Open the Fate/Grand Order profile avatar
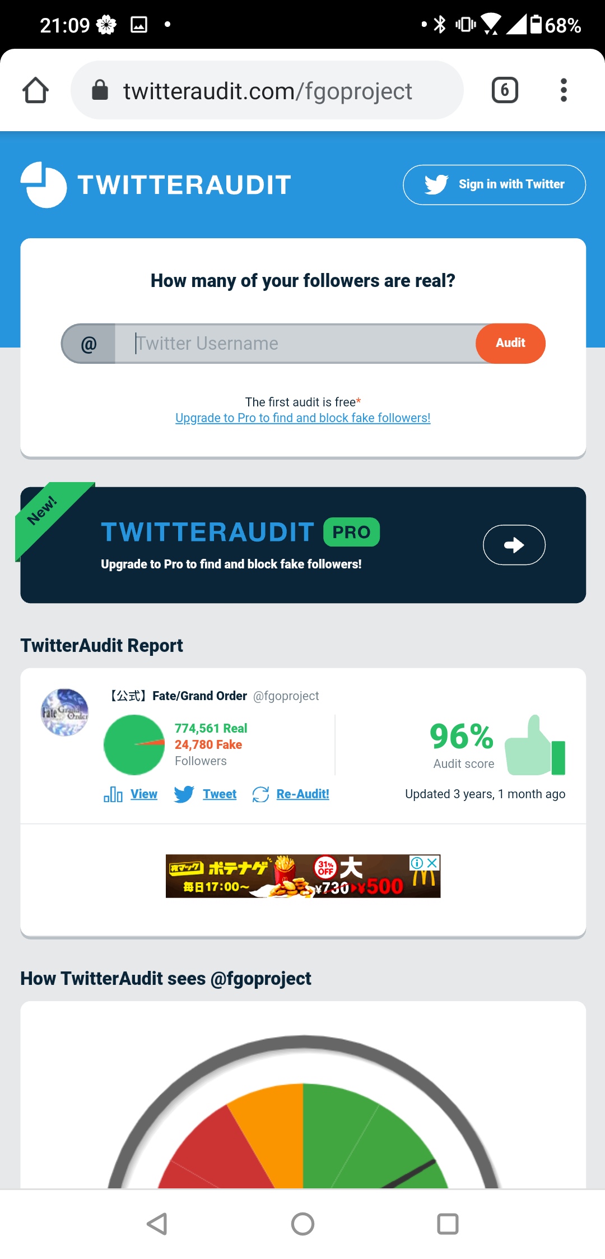605x1259 pixels. click(x=65, y=712)
